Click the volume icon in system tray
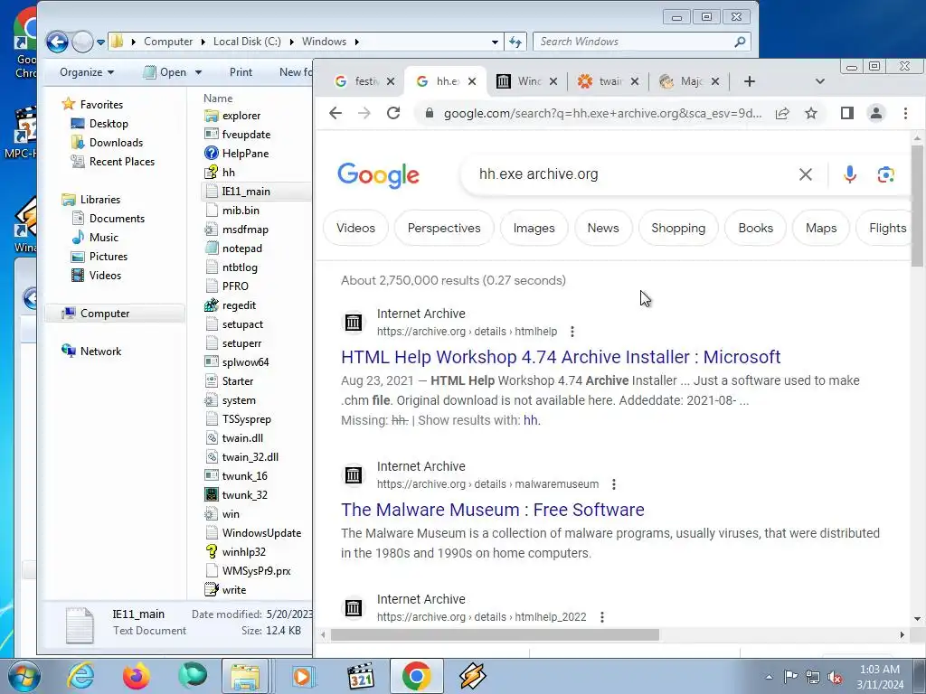926x694 pixels. pos(835,678)
